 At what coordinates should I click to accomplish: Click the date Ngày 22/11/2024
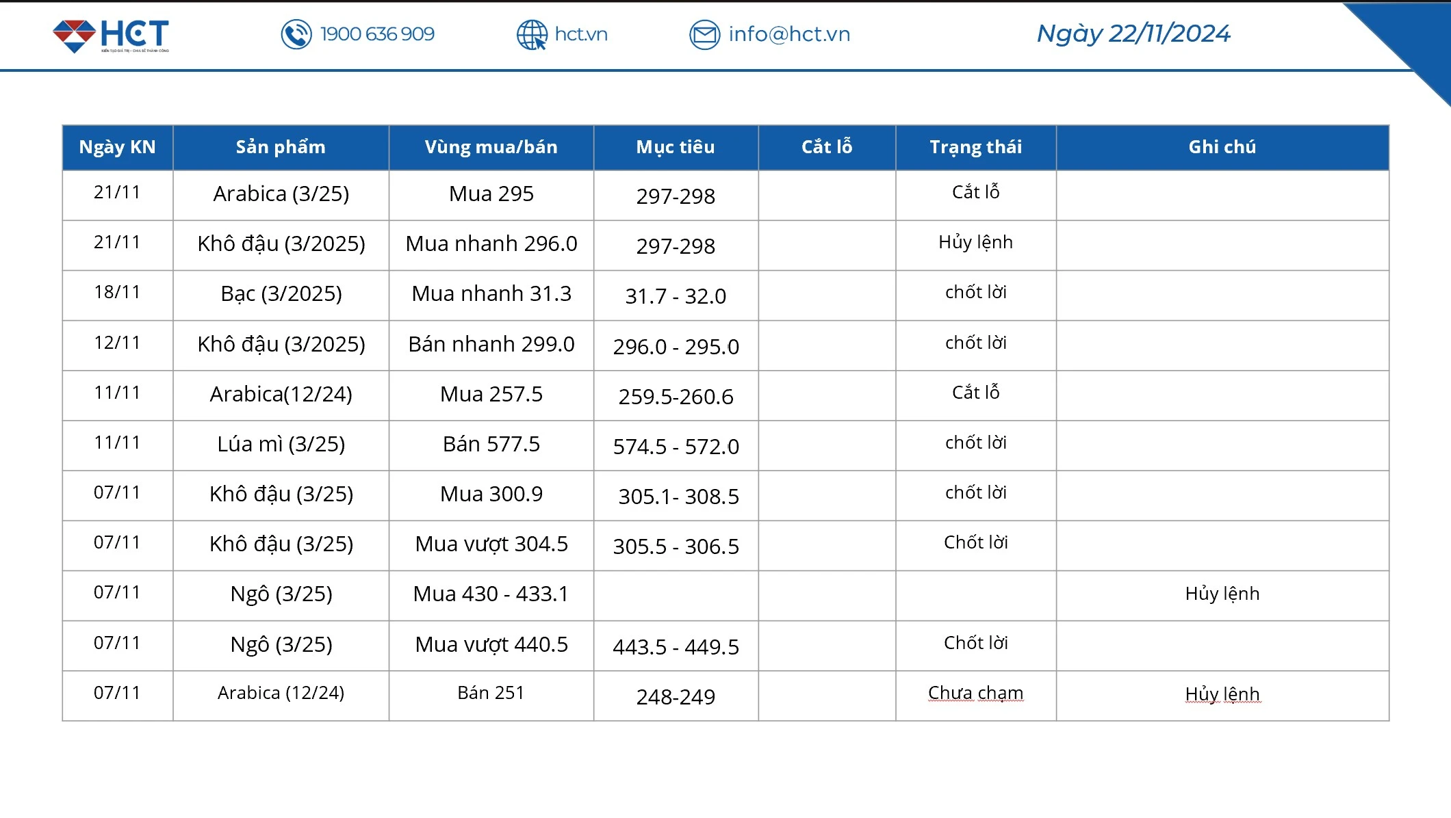tap(1133, 34)
